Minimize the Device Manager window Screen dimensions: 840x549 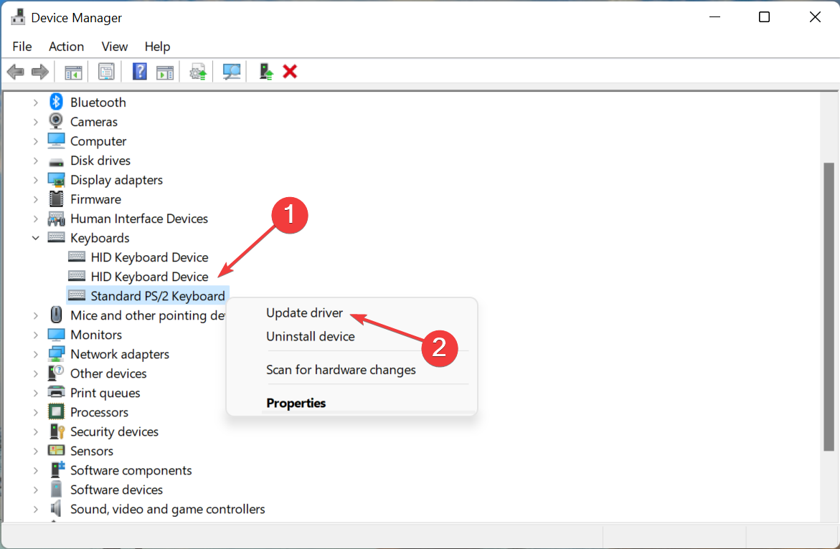[x=714, y=17]
